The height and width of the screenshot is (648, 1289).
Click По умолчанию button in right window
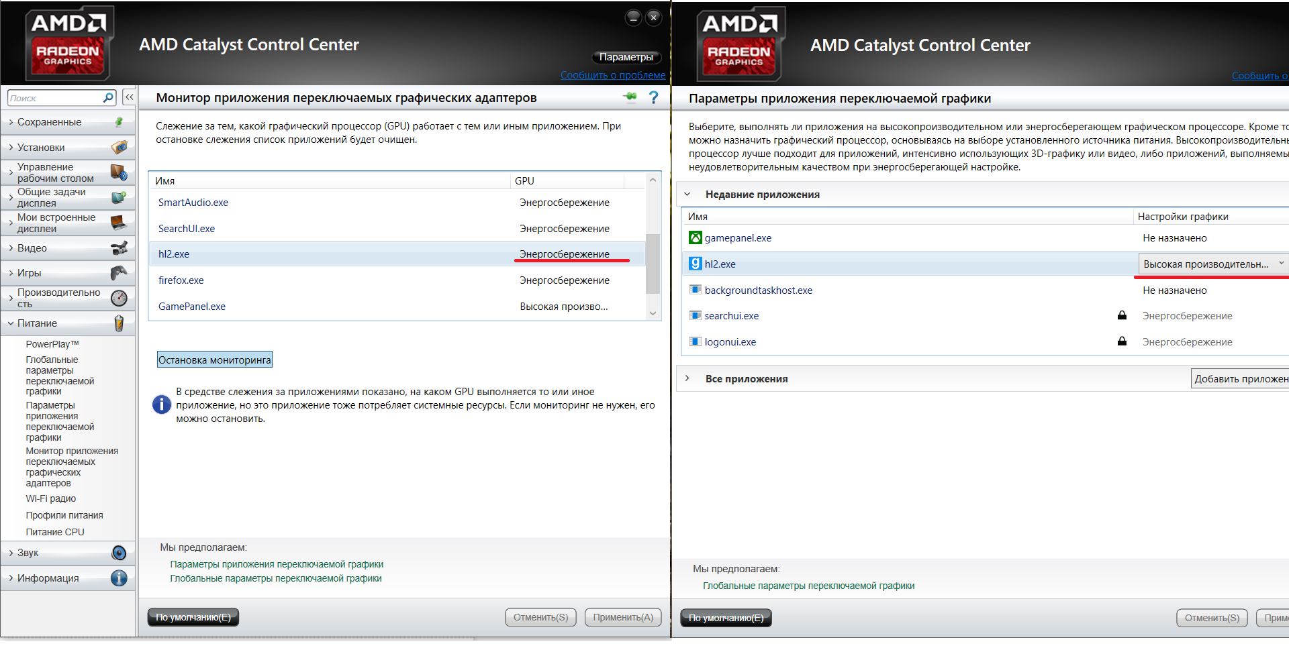tap(726, 618)
